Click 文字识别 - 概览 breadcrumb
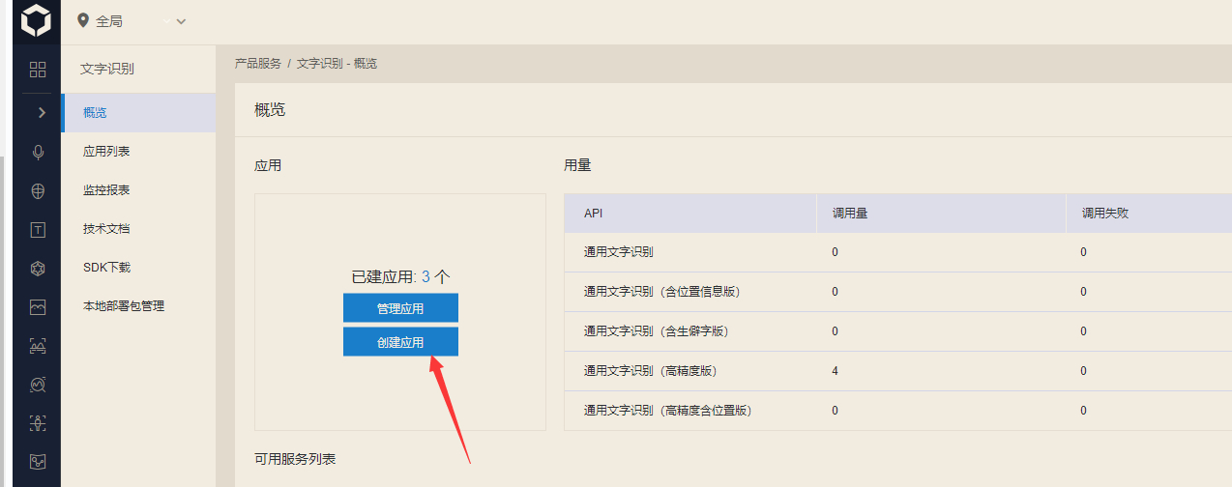 (x=337, y=63)
